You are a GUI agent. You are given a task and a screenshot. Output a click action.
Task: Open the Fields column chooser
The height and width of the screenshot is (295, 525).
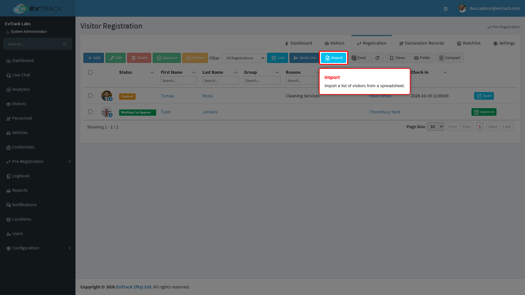pyautogui.click(x=422, y=58)
